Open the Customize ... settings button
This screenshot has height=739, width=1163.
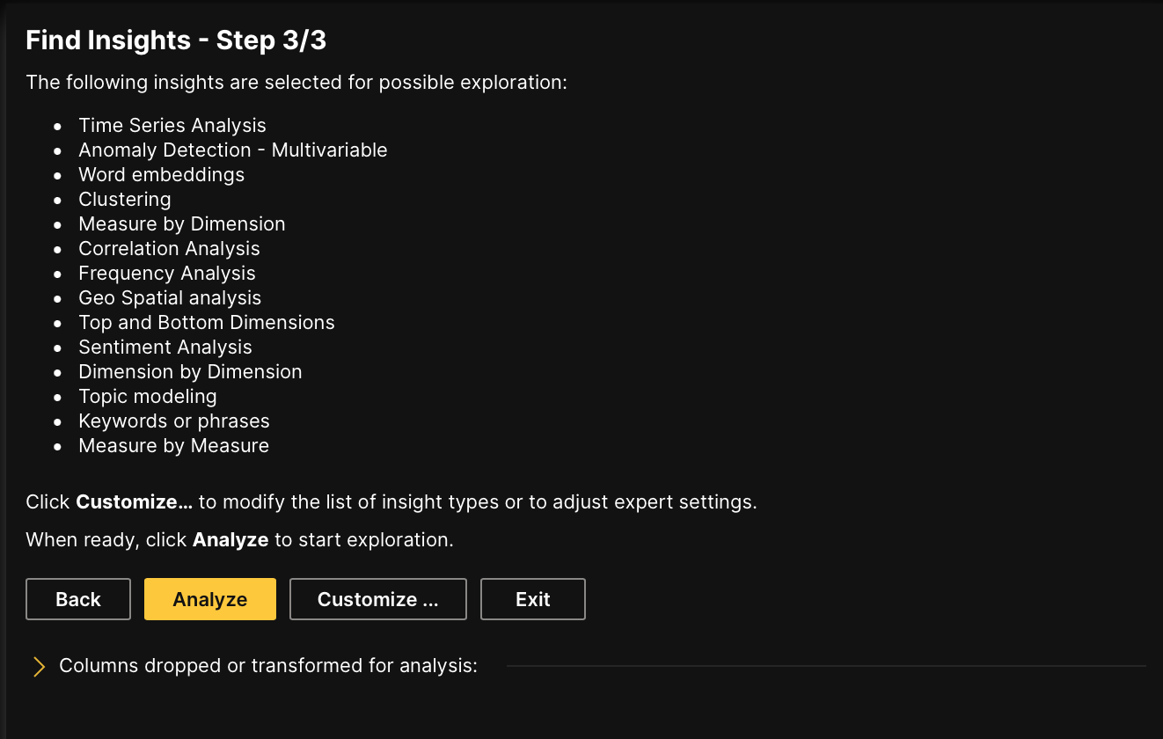point(377,599)
